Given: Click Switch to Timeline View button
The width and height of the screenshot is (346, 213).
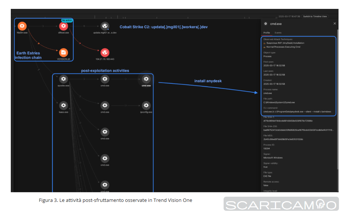Looking at the screenshot, I should 315,16.
